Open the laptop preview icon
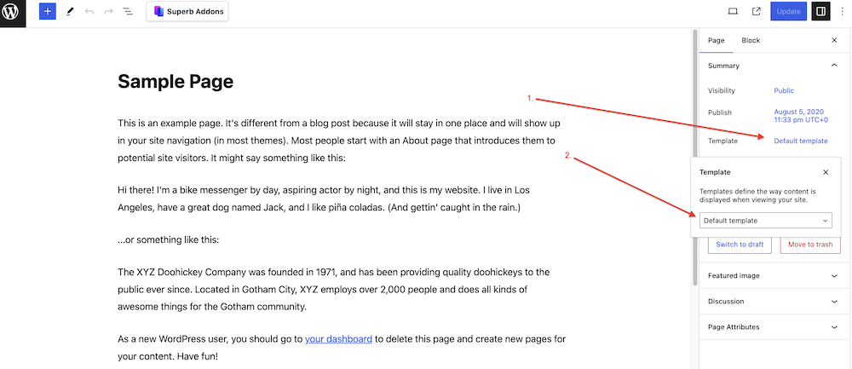 point(733,11)
